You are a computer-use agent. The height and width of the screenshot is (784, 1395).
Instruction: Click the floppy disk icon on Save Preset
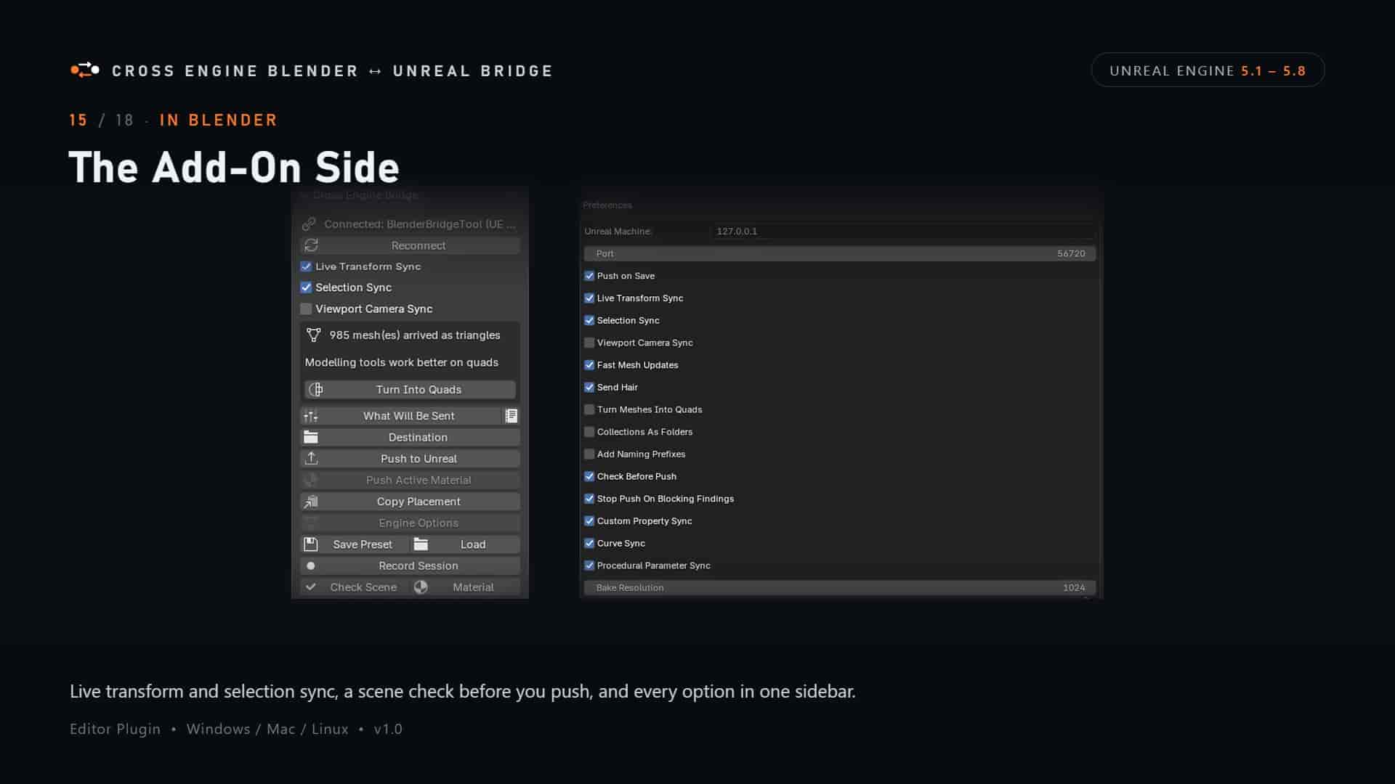point(311,544)
